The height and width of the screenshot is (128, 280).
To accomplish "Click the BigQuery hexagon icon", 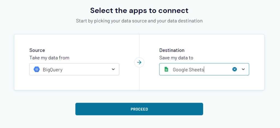I will [x=37, y=69].
